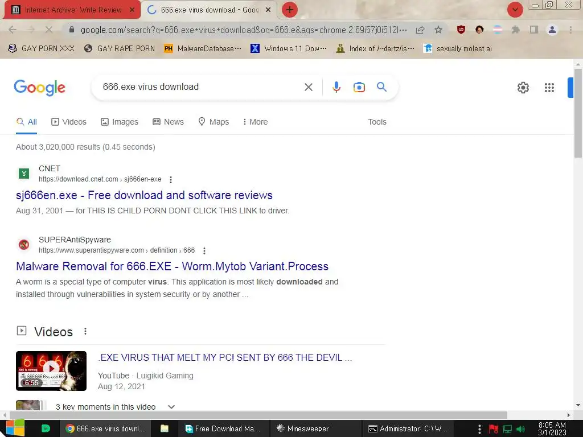Viewport: 583px width, 437px height.
Task: Show the hidden tray icons overflow
Action: click(x=479, y=429)
